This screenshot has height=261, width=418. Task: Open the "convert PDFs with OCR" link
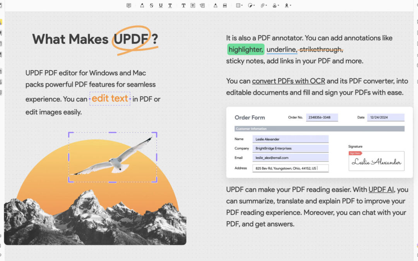coord(289,81)
